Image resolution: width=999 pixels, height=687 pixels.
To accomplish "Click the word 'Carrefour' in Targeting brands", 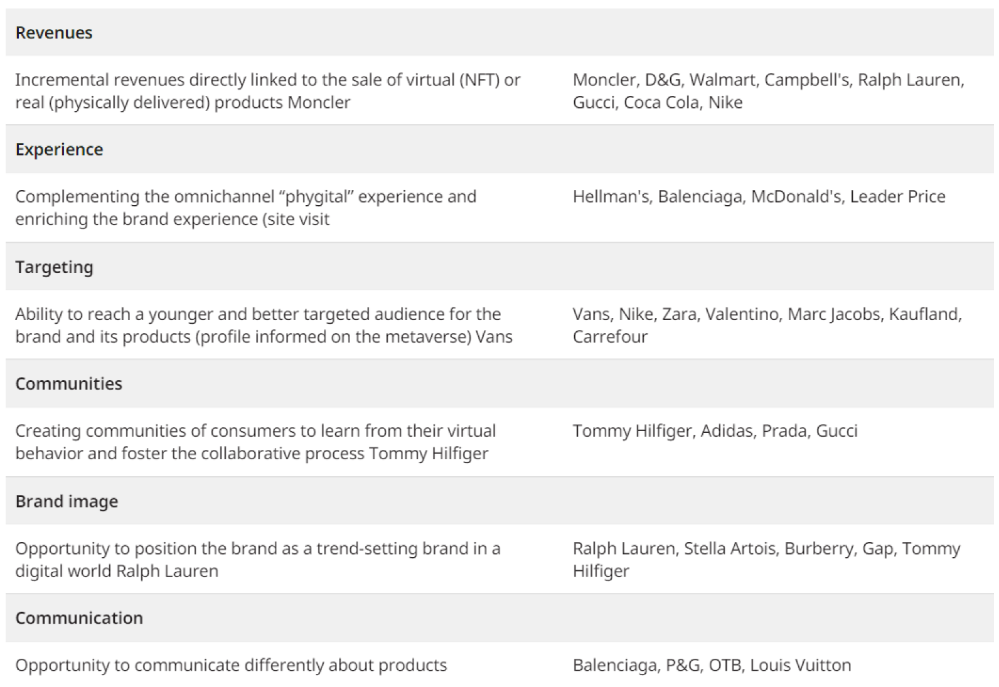I will (610, 336).
